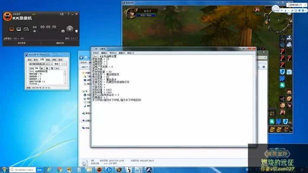Launch Internet Explorer from taskbar
Image resolution: width=308 pixels, height=173 pixels.
coord(49,170)
